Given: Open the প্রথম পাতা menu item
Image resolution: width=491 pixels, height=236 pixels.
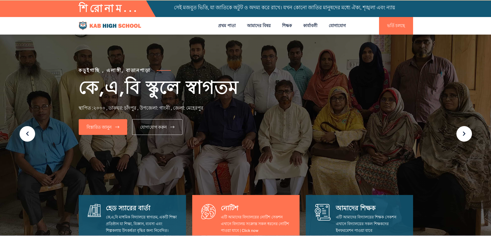Looking at the screenshot, I should point(227,26).
